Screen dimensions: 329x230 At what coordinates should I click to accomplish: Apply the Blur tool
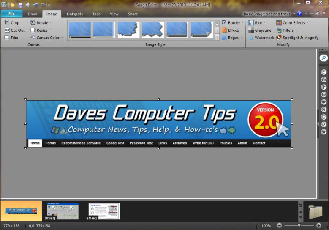pyautogui.click(x=255, y=23)
